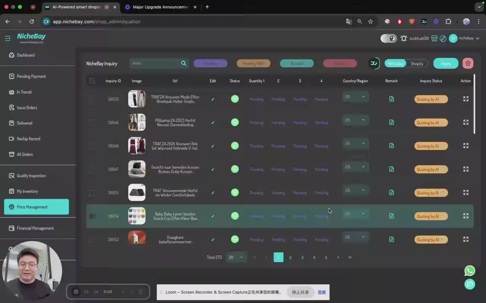Click the store icon in the header
The image size is (486, 303).
(x=434, y=38)
